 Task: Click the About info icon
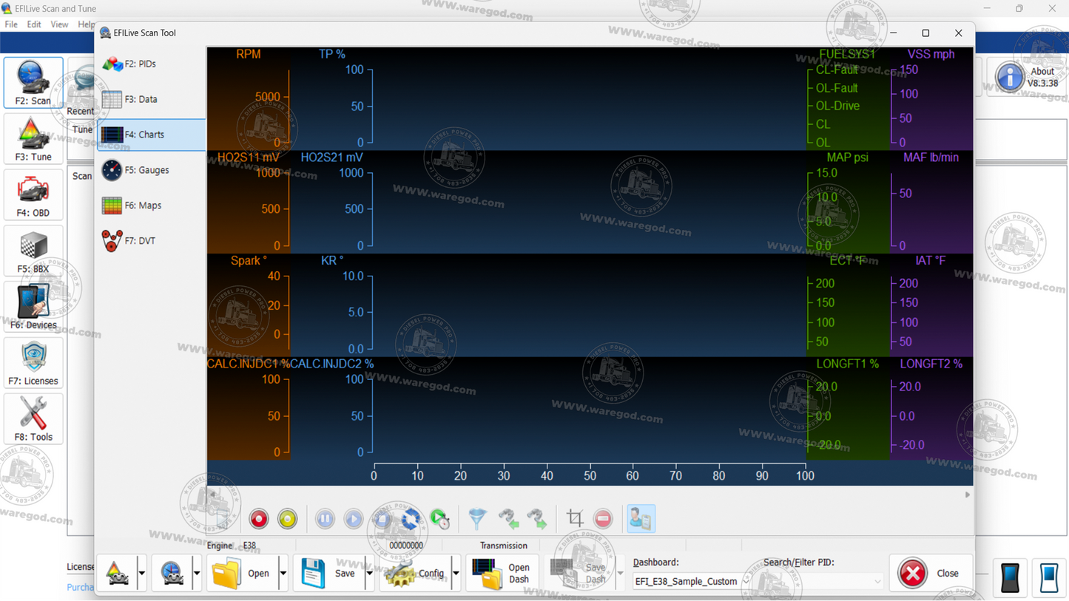coord(1010,76)
